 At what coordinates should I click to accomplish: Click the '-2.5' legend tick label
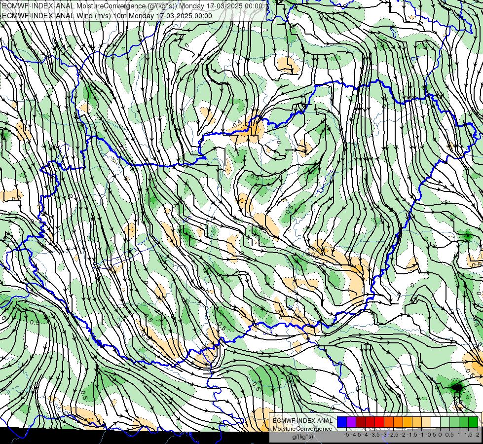tap(393, 435)
